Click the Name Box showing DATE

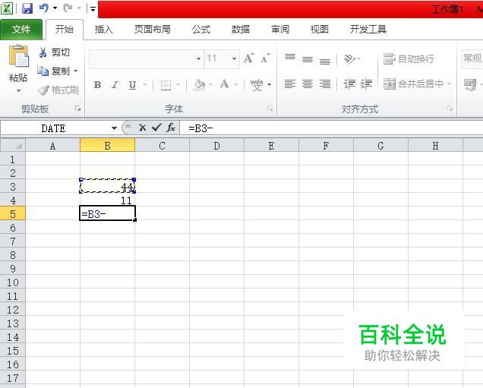tap(55, 128)
